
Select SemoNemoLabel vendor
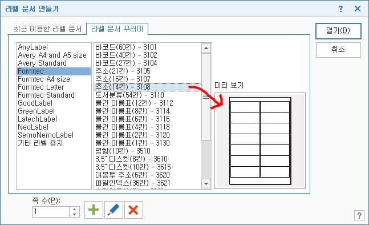(x=54, y=135)
